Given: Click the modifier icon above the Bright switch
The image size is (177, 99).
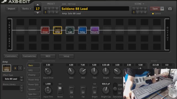Looking at the screenshot, I should 95,84.
